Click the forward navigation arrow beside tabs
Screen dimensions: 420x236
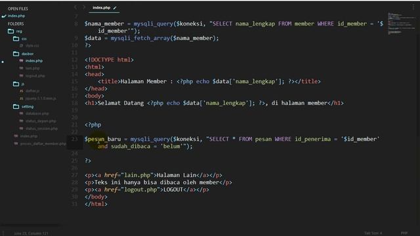[x=84, y=7]
